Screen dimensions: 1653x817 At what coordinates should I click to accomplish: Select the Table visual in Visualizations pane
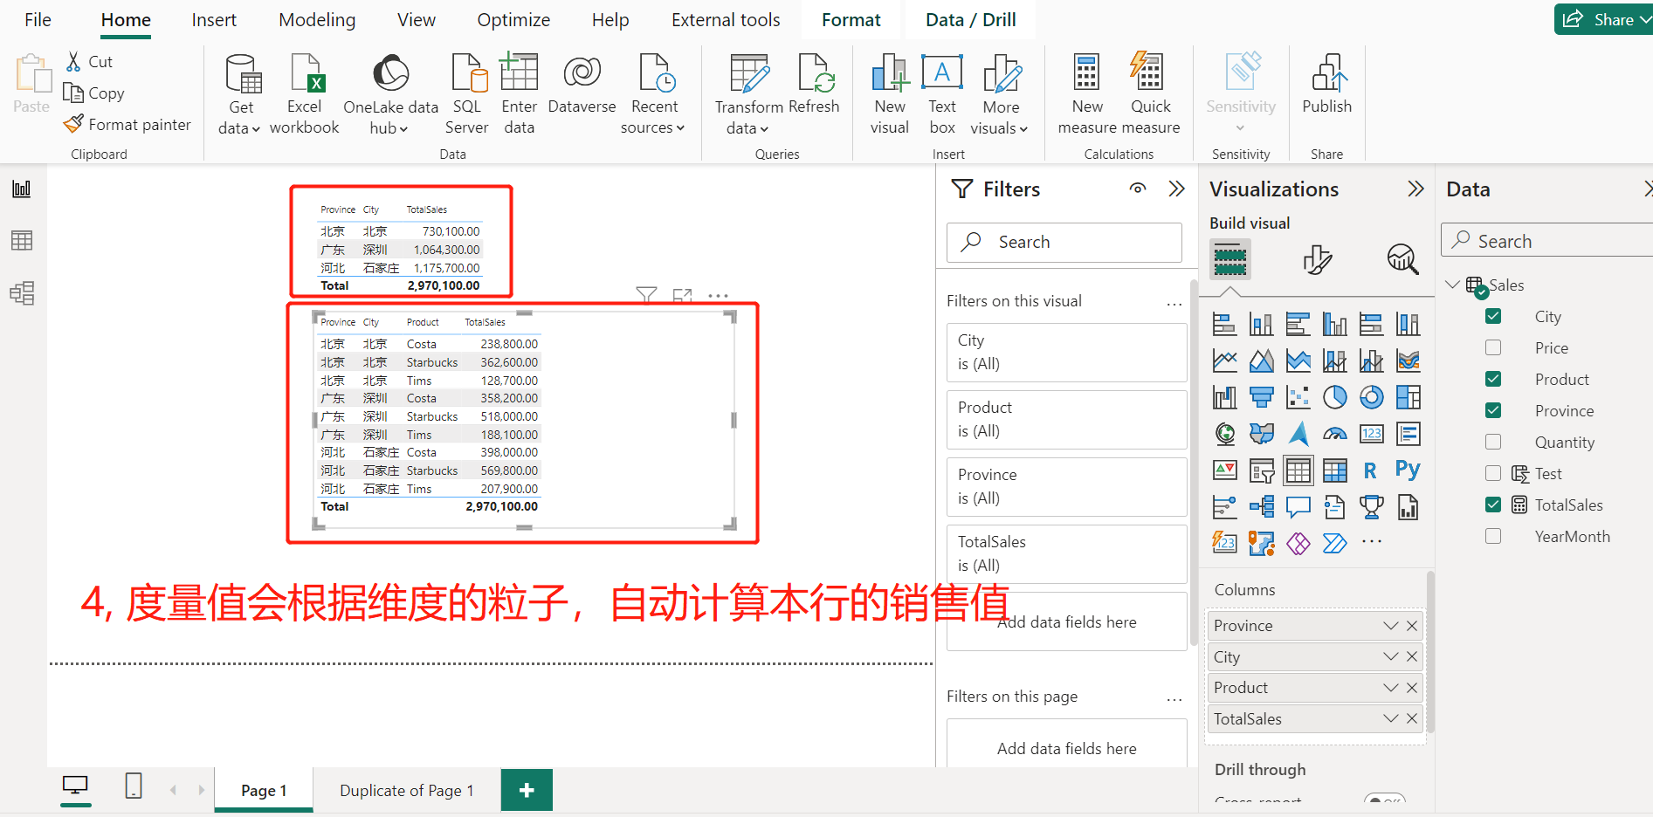point(1298,470)
